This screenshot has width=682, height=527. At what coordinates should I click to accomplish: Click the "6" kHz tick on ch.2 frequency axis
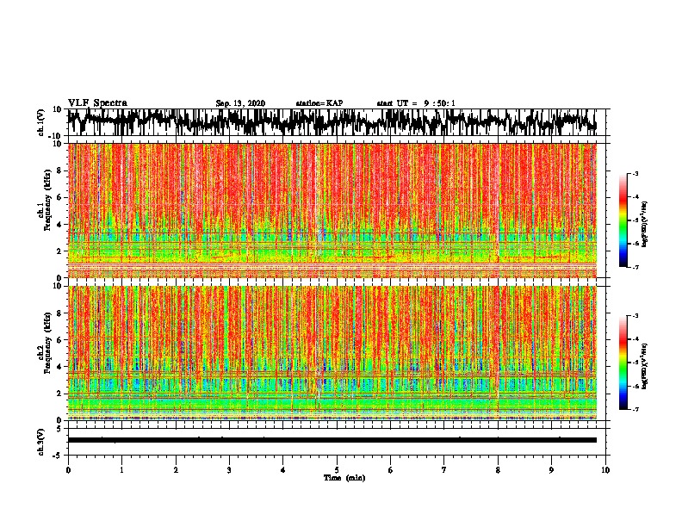coord(59,339)
